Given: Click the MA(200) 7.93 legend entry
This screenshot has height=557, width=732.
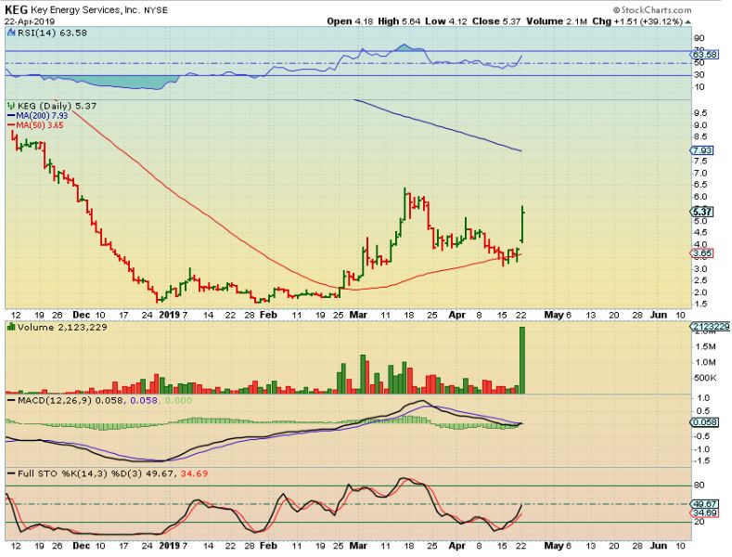Looking at the screenshot, I should pyautogui.click(x=37, y=116).
